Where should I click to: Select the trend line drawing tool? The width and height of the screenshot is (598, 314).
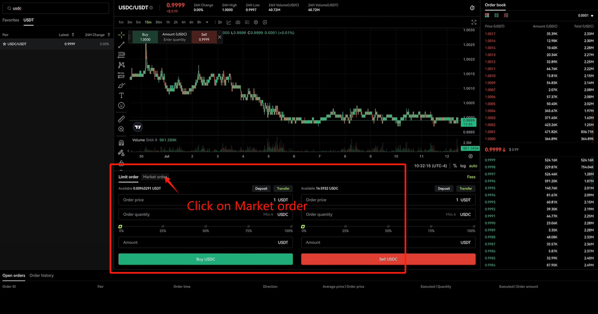[121, 45]
